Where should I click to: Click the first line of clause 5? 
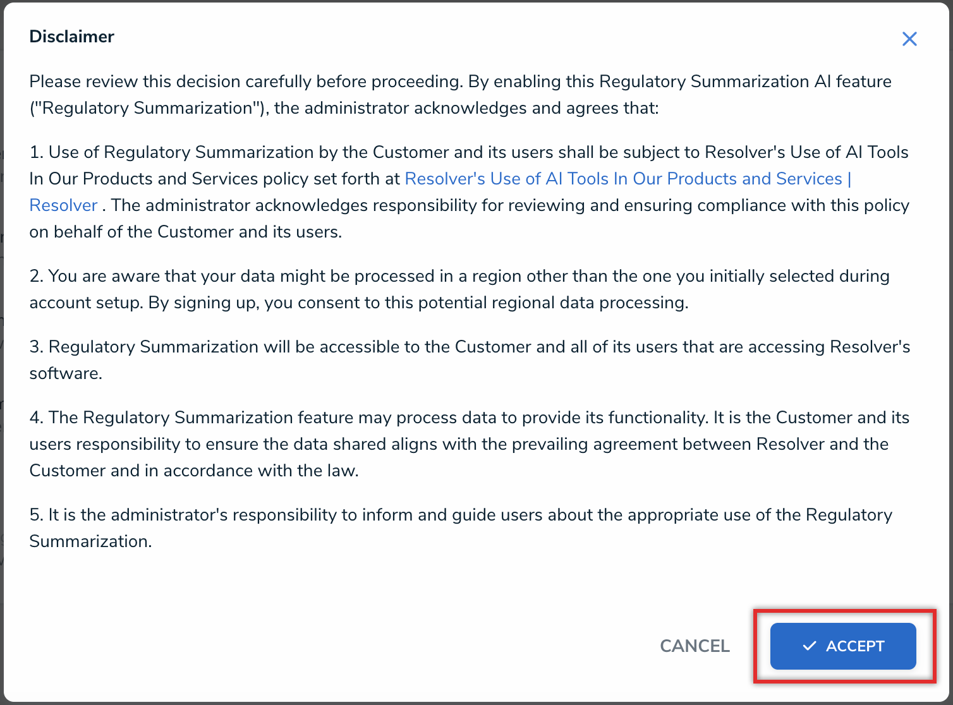[x=460, y=515]
